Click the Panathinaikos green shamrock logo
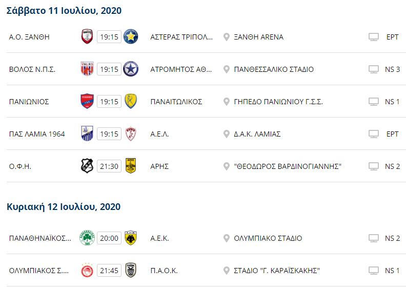 87,238
